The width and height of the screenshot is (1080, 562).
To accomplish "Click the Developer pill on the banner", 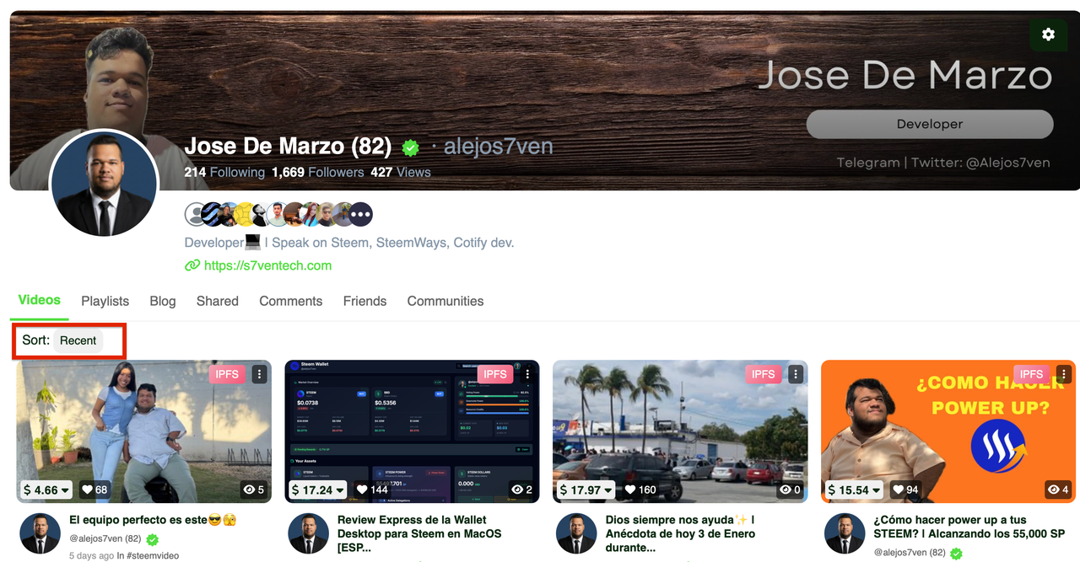I will (x=930, y=124).
